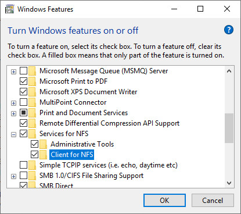241x214 pixels.
Task: Enable Microsoft Message Queue (MSMQ) Server checkbox
Action: (23, 71)
